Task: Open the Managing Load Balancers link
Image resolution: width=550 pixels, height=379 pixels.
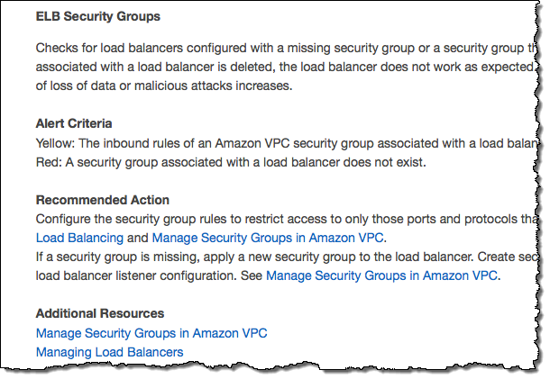Action: tap(109, 352)
